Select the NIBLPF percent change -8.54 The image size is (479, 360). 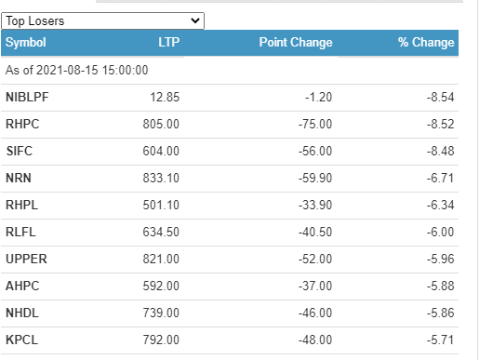point(440,98)
